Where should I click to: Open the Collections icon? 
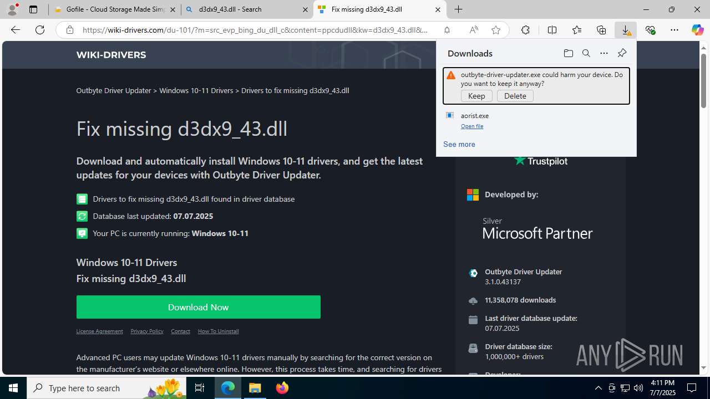(x=601, y=30)
